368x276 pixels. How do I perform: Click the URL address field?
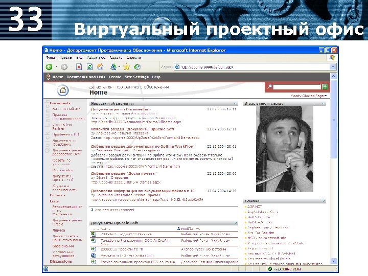point(252,67)
